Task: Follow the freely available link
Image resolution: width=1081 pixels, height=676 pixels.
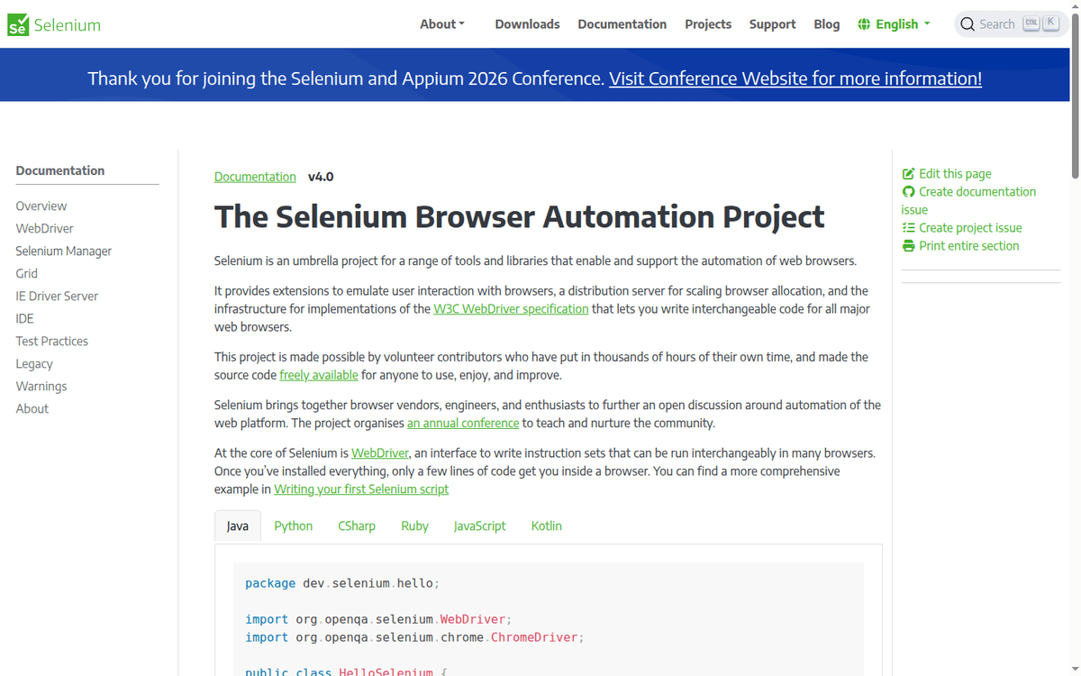Action: coord(319,375)
